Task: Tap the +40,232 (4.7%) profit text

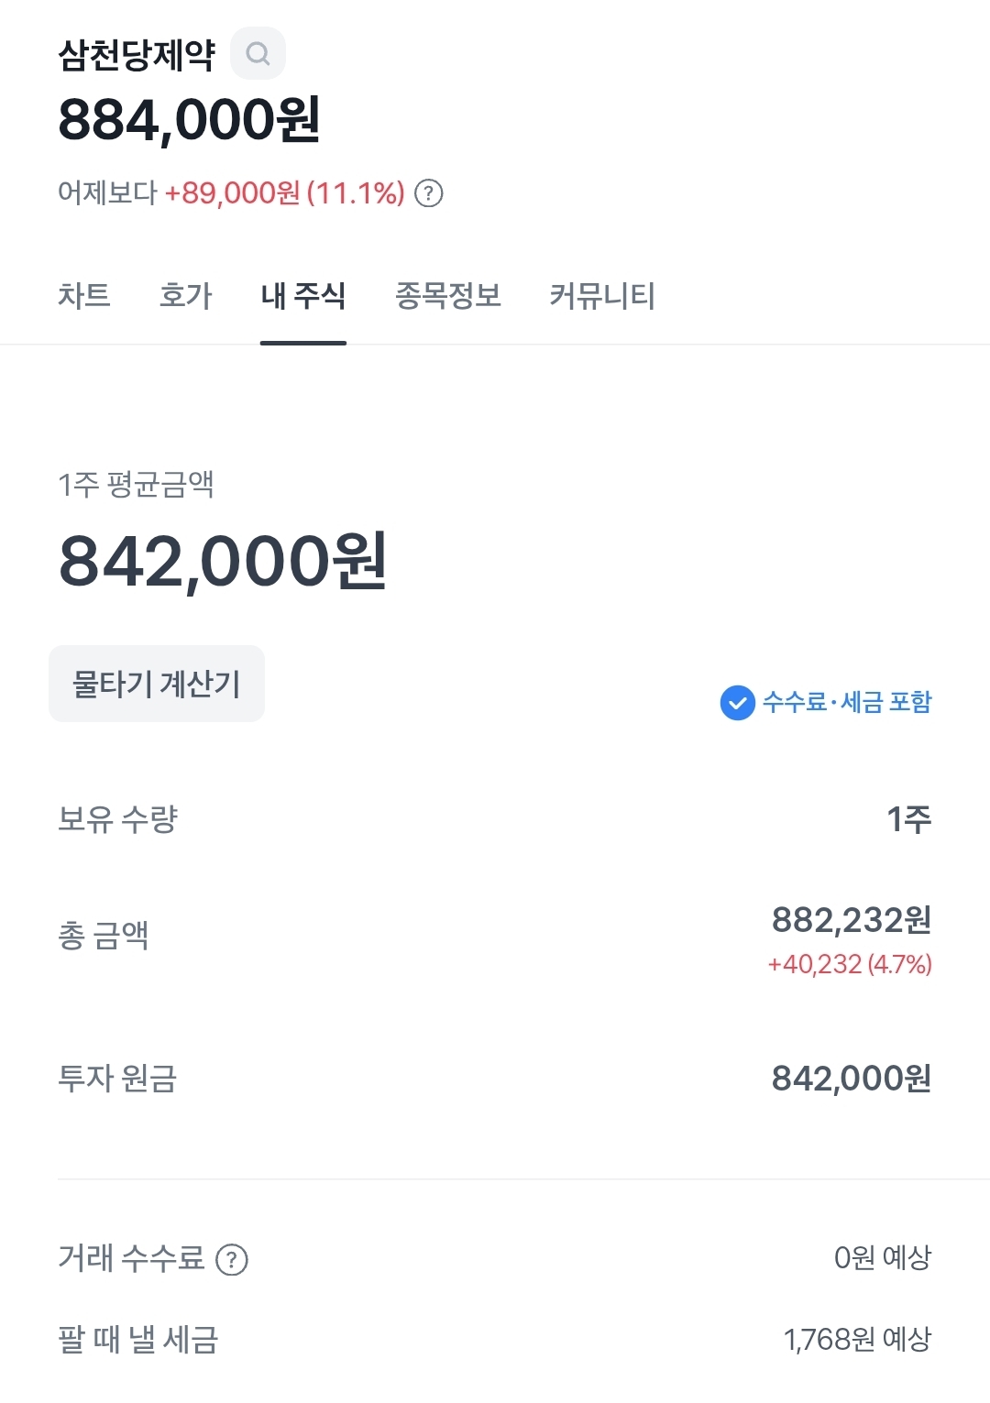Action: [849, 964]
